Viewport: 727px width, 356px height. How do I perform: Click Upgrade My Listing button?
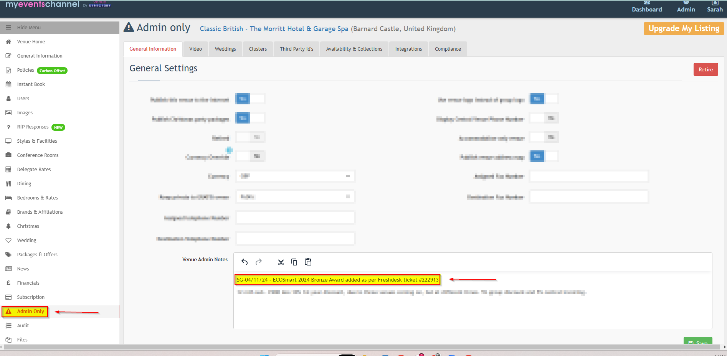684,28
